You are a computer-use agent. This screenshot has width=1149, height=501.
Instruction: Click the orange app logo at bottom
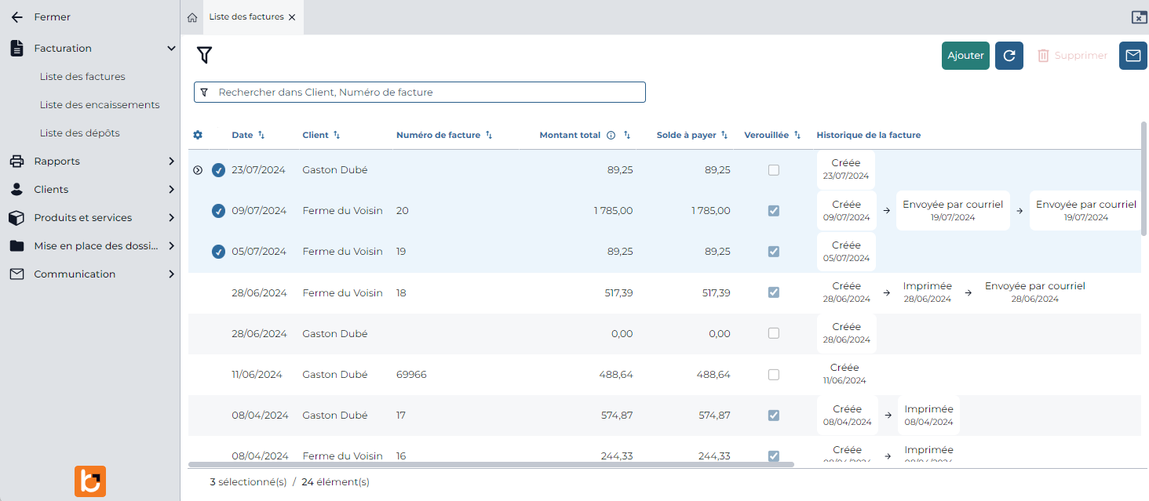(x=90, y=481)
